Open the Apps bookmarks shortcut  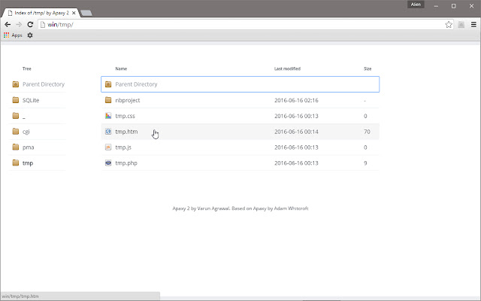click(x=12, y=35)
